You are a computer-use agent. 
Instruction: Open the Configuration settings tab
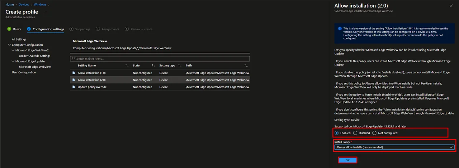[x=46, y=29]
